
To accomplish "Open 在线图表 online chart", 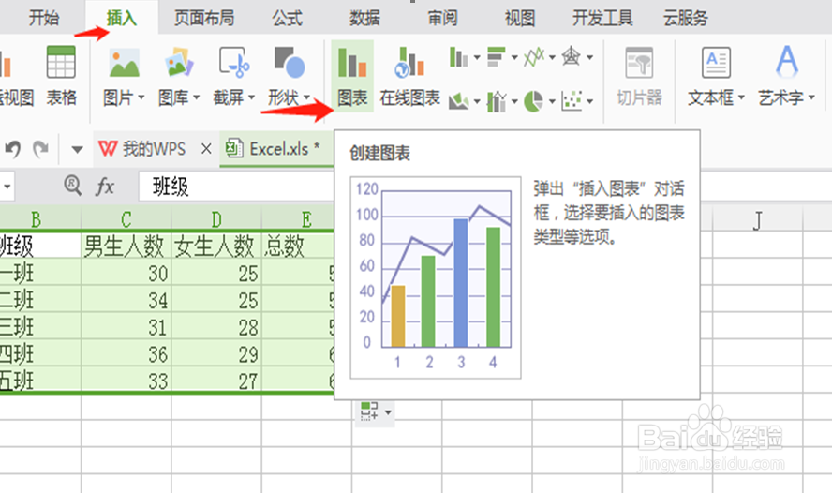I will (409, 75).
